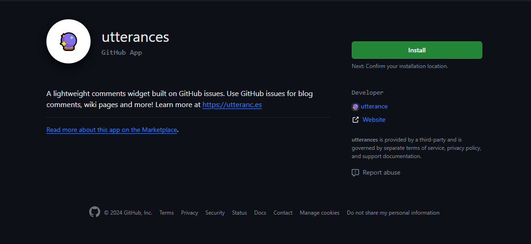Install the utterances app

tap(417, 50)
